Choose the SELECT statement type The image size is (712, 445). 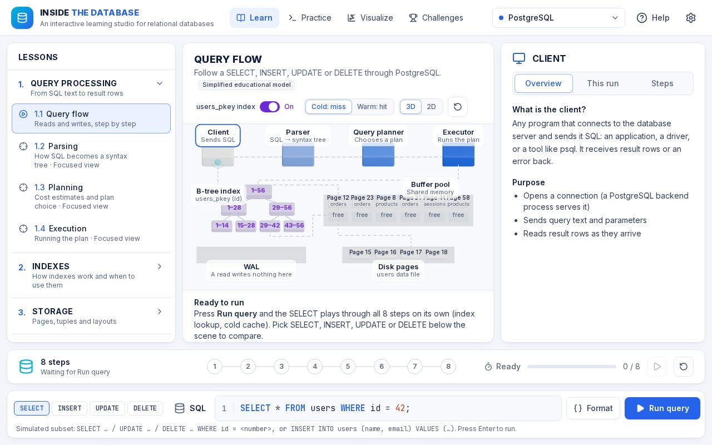pos(32,408)
